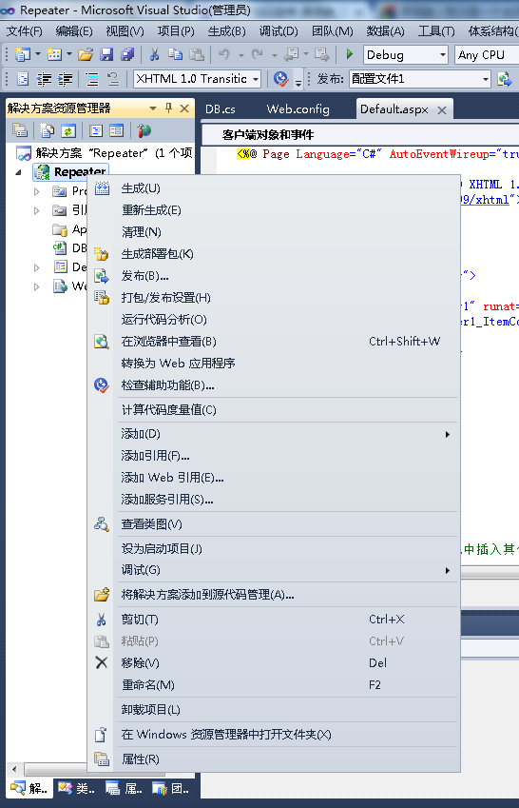Click the Redo arrow icon
The width and height of the screenshot is (519, 808).
pos(258,54)
